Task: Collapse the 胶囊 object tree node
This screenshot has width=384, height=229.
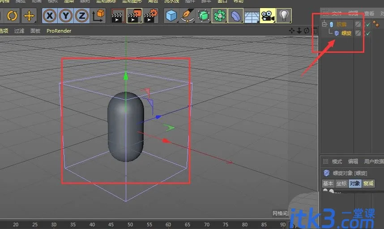Action: coord(325,24)
